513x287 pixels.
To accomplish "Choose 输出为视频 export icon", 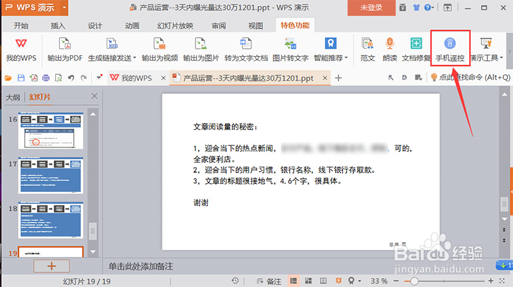I will (x=160, y=44).
